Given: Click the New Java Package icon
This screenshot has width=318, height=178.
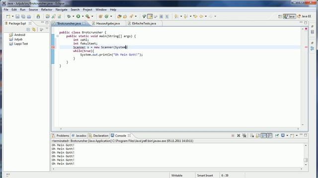Looking at the screenshot, I should (100, 16).
